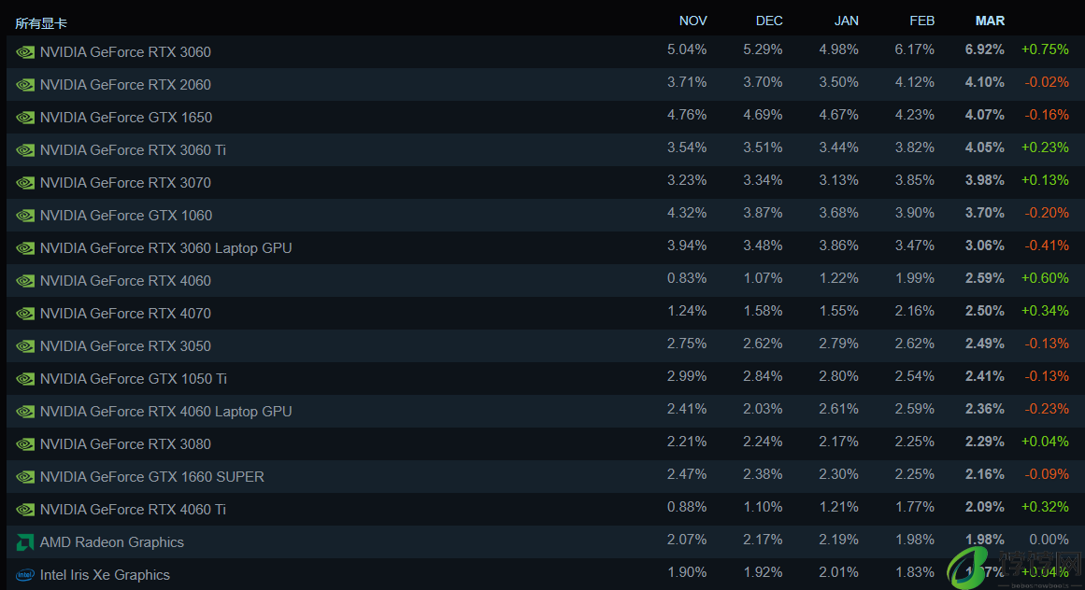Select the MAR column header
1085x590 pixels.
click(x=990, y=21)
